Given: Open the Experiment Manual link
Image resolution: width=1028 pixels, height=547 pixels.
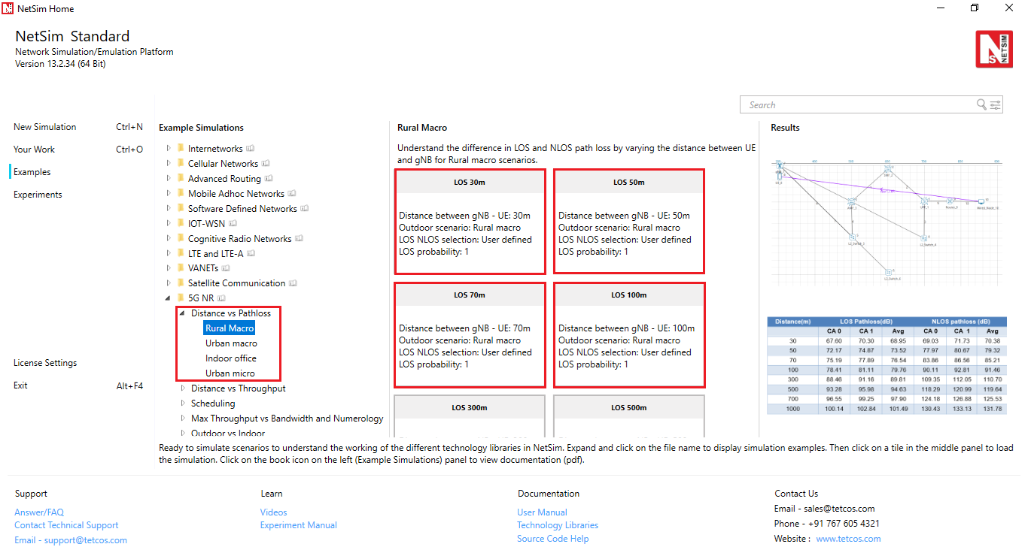Looking at the screenshot, I should click(299, 525).
